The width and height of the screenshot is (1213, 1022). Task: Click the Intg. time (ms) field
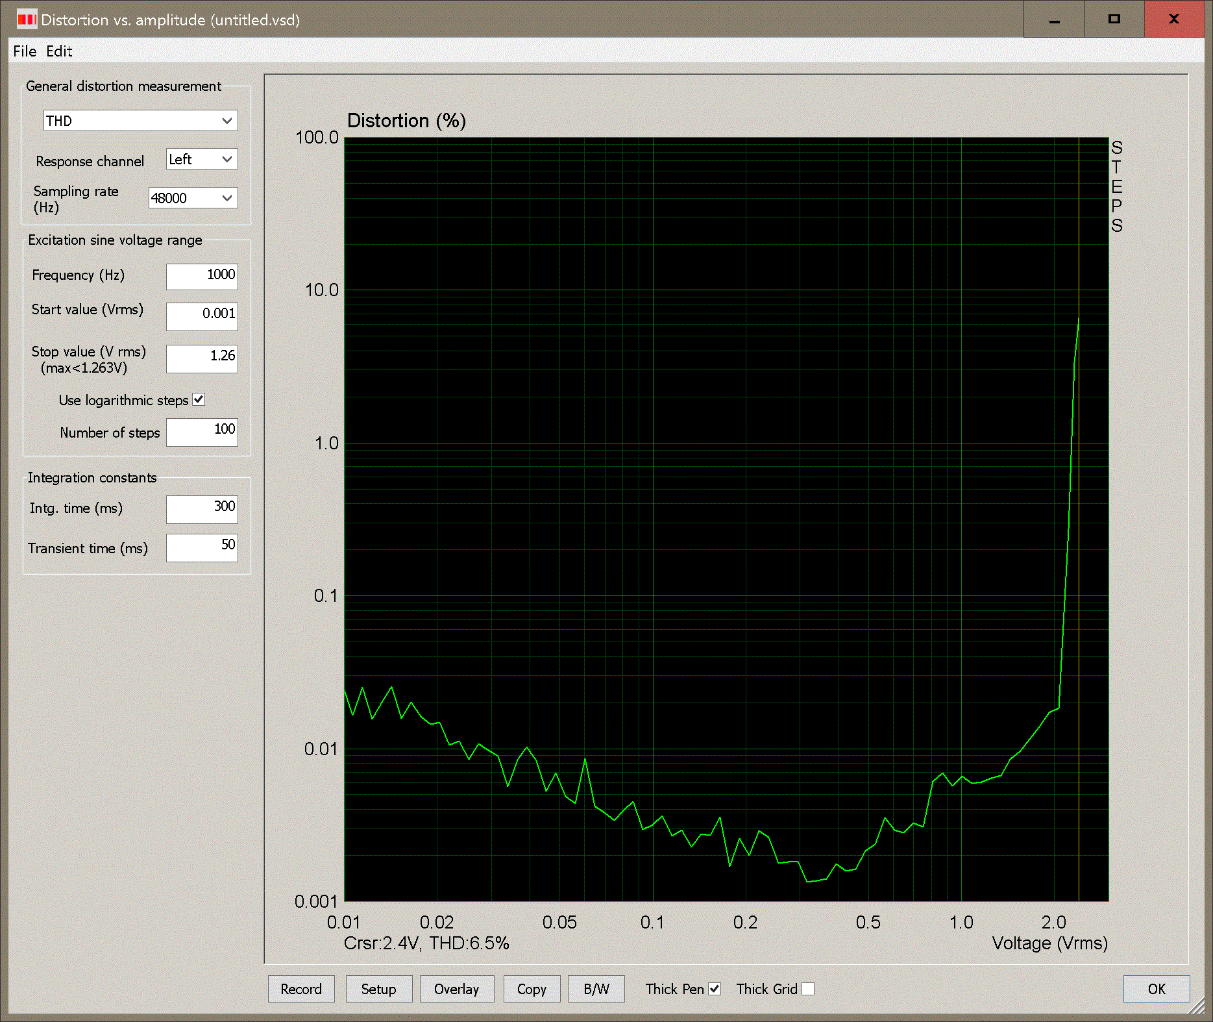pos(202,510)
